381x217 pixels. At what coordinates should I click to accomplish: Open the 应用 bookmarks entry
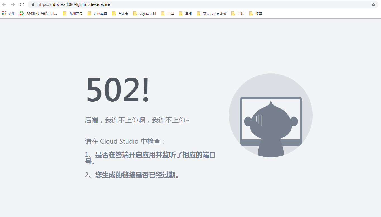pos(10,13)
